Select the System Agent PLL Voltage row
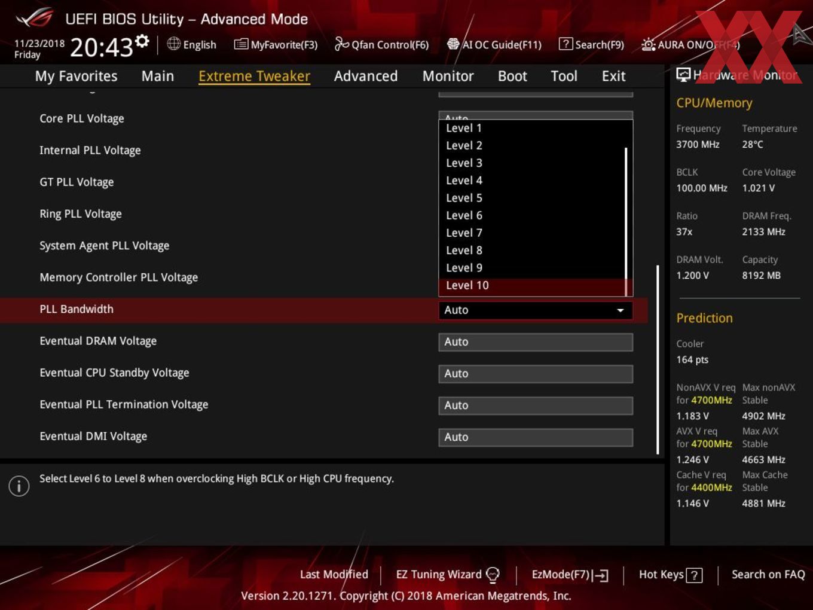This screenshot has height=610, width=813. [105, 245]
